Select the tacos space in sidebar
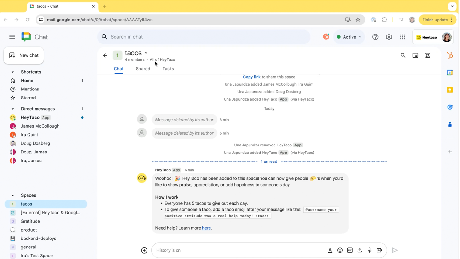Screen dimensions: 460x259 click(46, 204)
